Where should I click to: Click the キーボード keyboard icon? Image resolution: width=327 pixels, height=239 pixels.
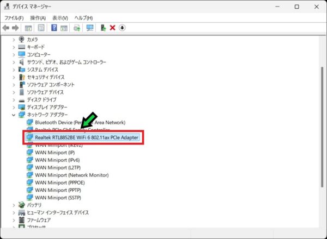[21, 47]
